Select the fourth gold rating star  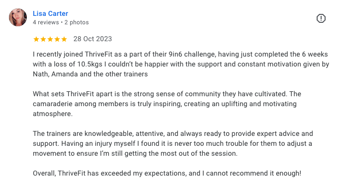pos(57,39)
